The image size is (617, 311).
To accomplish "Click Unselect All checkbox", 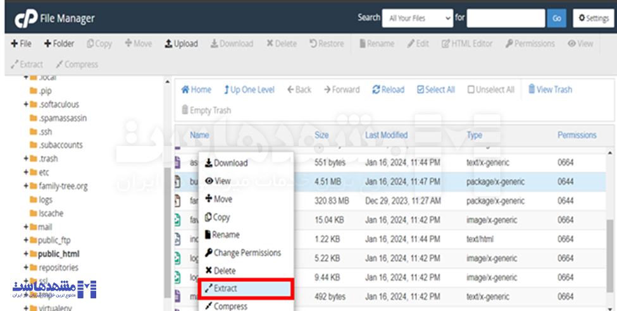I will click(x=491, y=90).
